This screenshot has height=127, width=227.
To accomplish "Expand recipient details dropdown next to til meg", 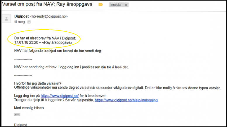I will 29,22.
